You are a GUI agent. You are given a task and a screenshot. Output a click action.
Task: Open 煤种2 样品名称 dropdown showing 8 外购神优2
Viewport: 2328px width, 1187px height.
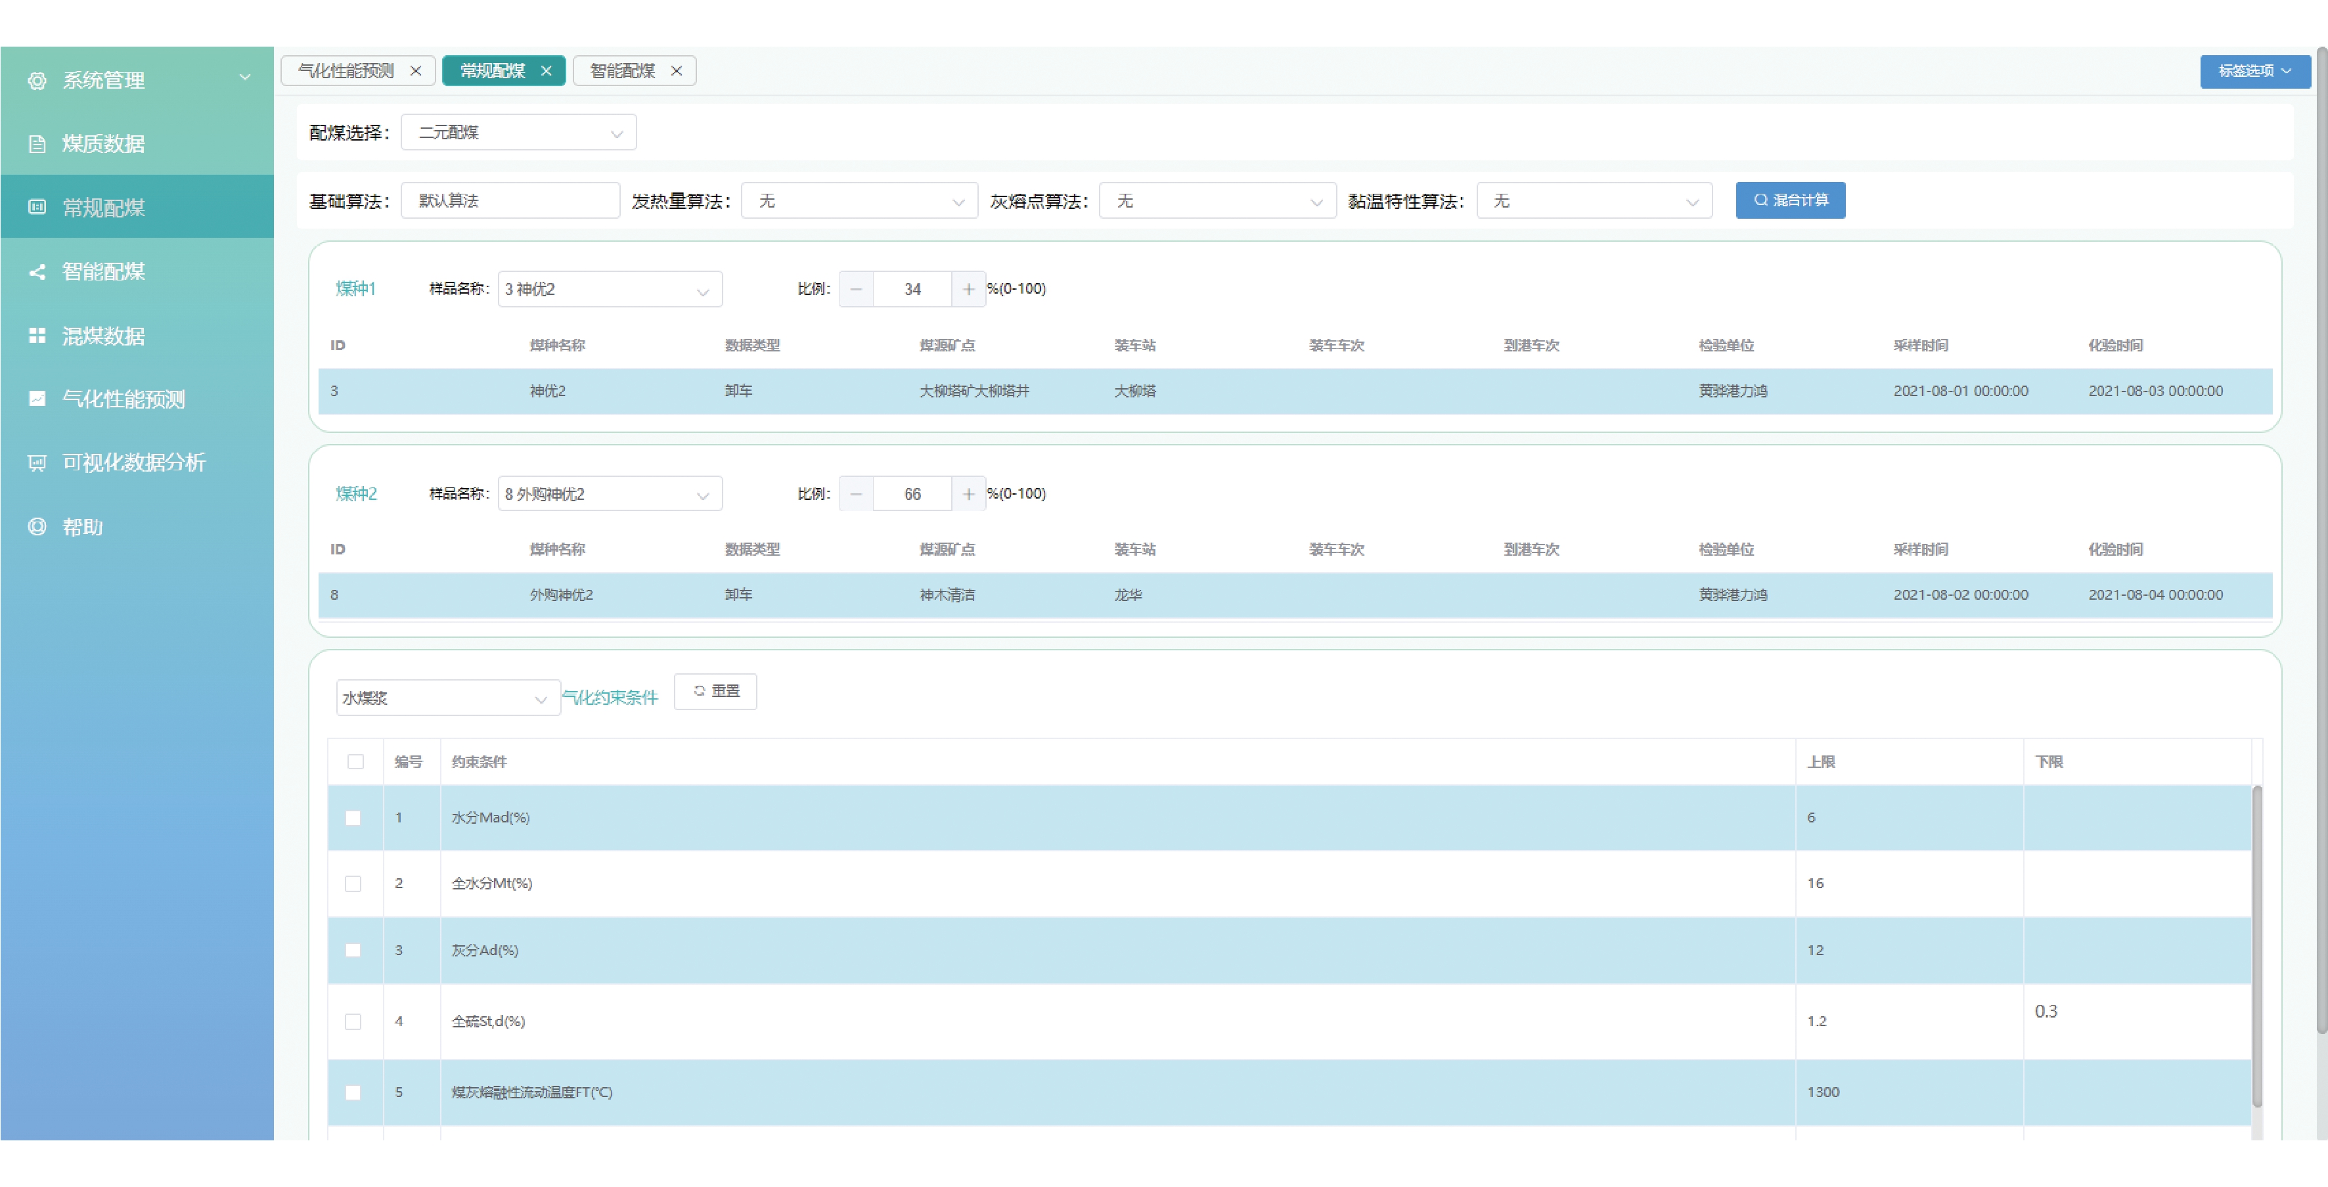[610, 493]
